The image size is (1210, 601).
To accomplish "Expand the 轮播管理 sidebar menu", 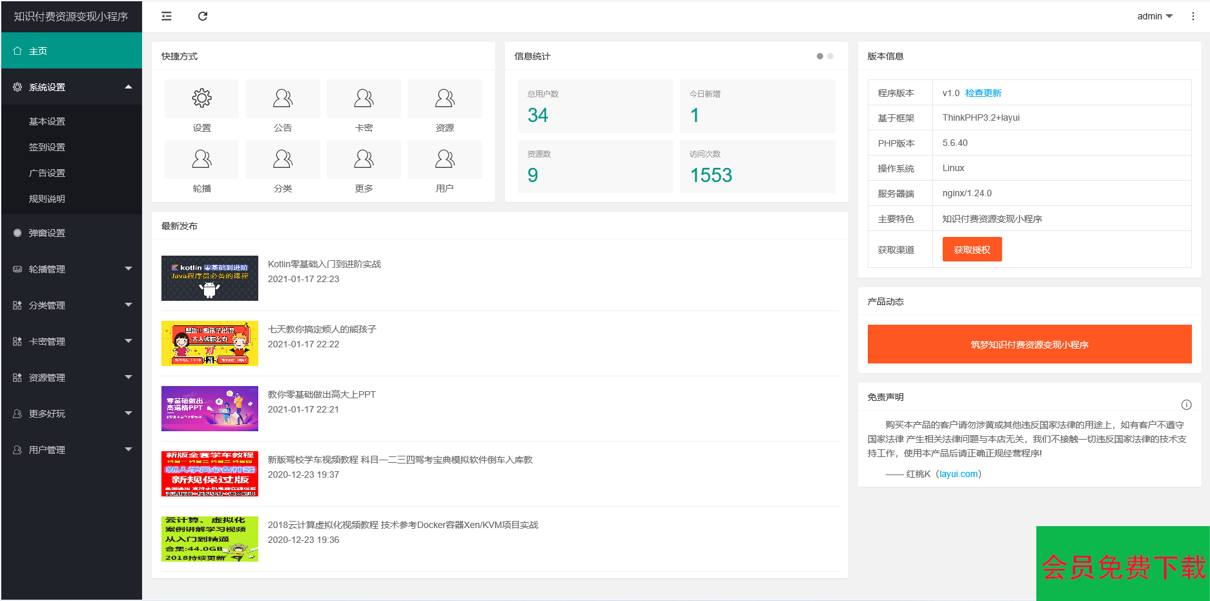I will [71, 269].
